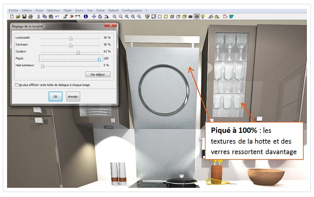Click the Halo lumineux slider handle
The width and height of the screenshot is (314, 197).
point(43,66)
